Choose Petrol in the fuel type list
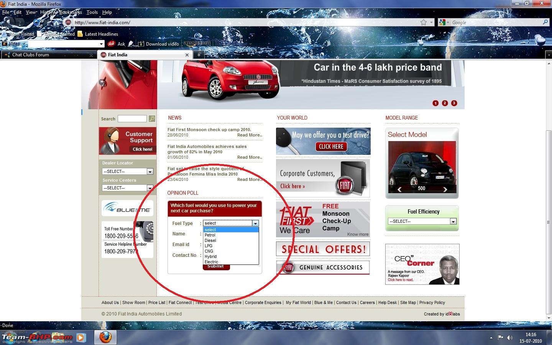The width and height of the screenshot is (552, 345). pos(231,235)
